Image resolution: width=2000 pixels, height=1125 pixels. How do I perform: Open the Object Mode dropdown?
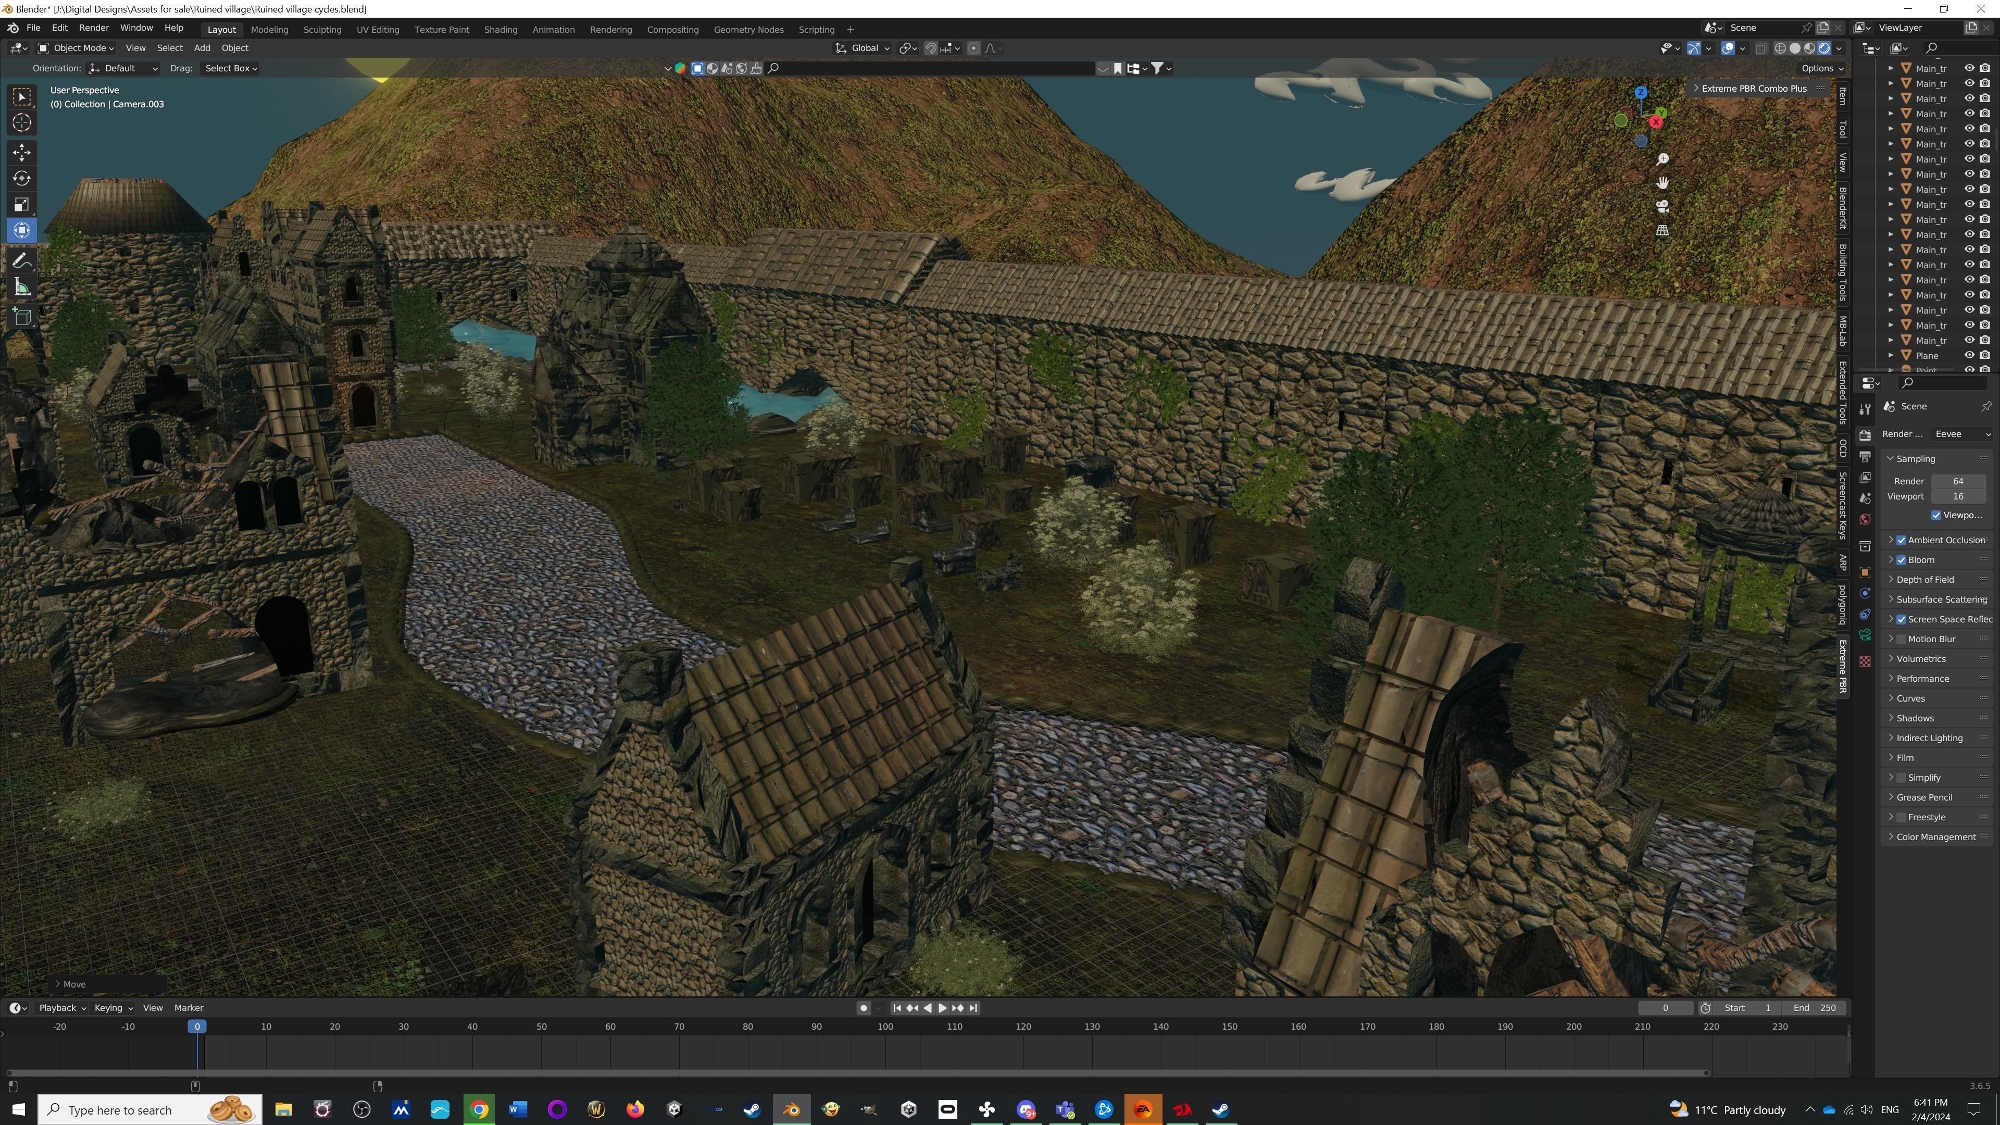click(x=76, y=48)
